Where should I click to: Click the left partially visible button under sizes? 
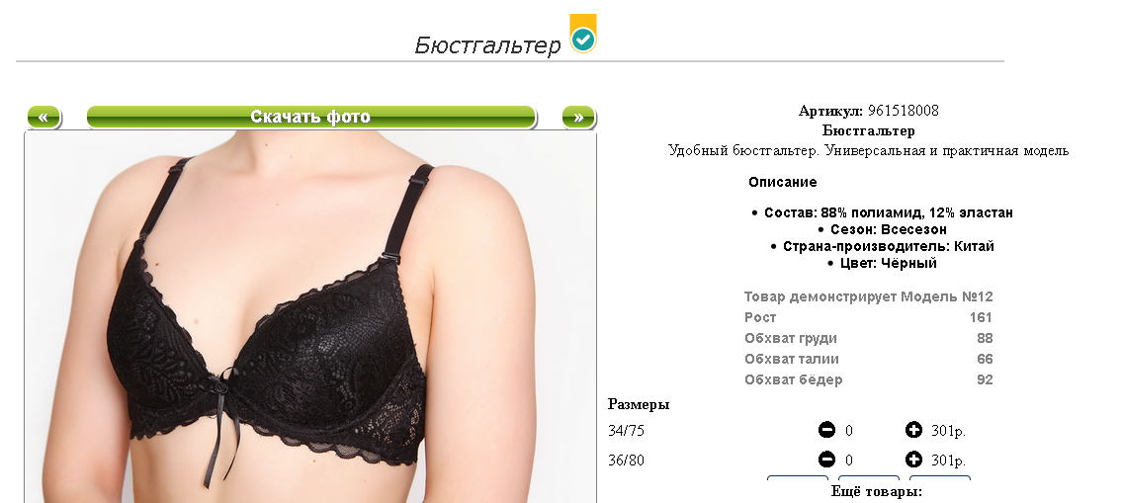point(798,478)
